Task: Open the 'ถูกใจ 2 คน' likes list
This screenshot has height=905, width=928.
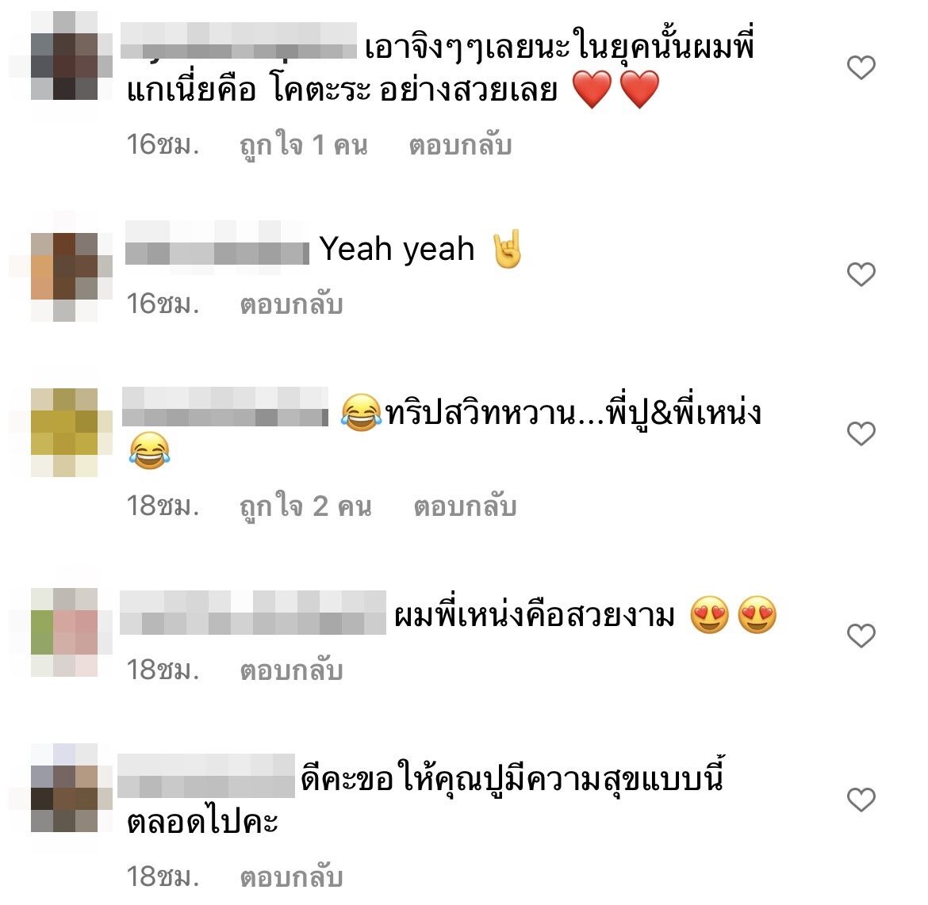Action: (305, 507)
